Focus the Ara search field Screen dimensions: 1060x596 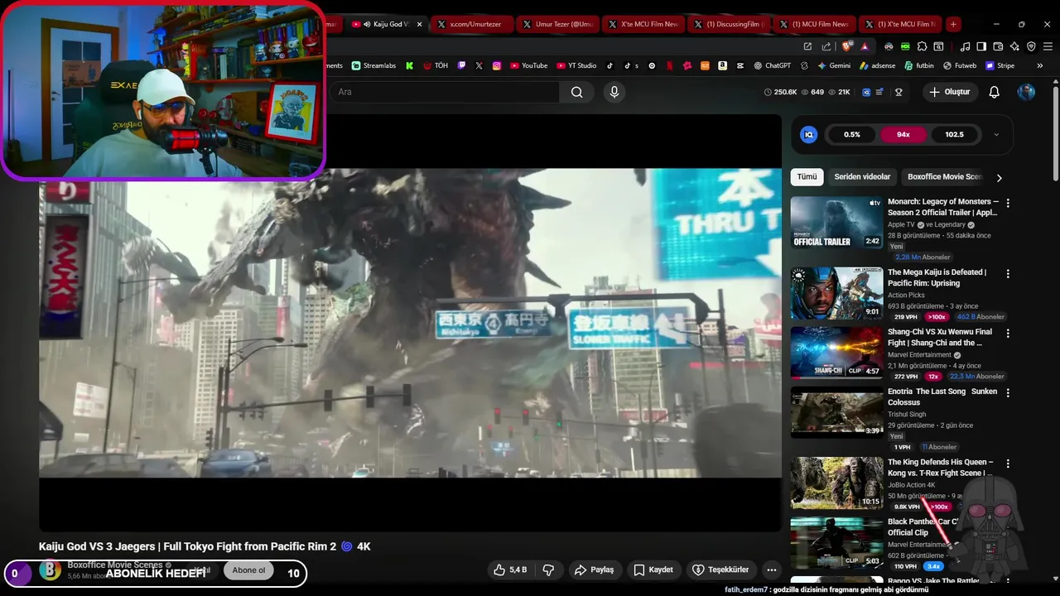tap(444, 92)
